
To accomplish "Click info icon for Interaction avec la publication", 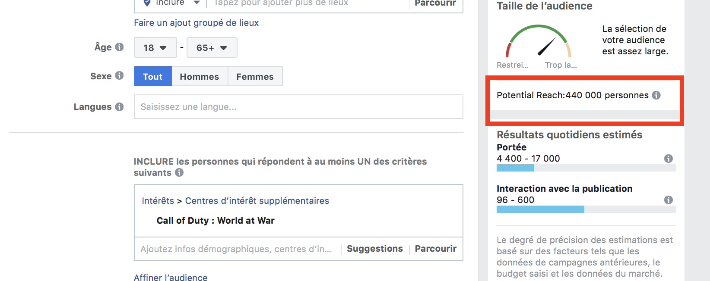I will pyautogui.click(x=668, y=200).
